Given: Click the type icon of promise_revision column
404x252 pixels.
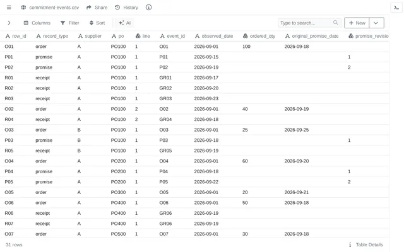Looking at the screenshot, I should [x=351, y=36].
